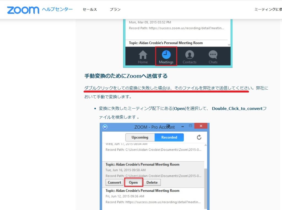This screenshot has height=210, width=282.
Task: Click the Open button outlined in red
Action: (133, 182)
